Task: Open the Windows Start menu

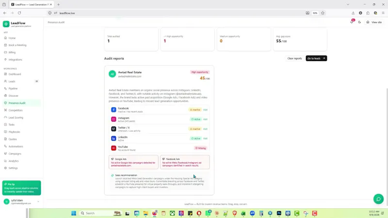Action: 74,213
